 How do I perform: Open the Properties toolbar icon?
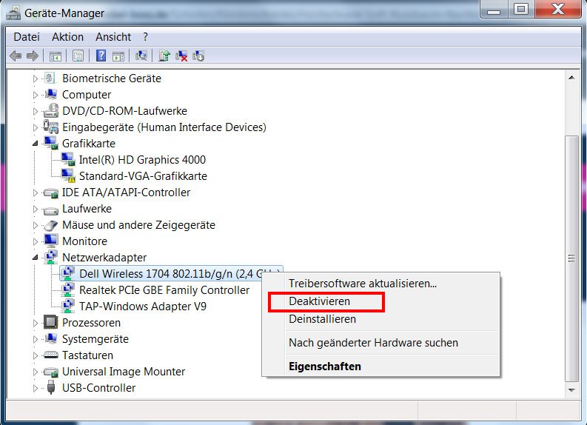coord(78,56)
